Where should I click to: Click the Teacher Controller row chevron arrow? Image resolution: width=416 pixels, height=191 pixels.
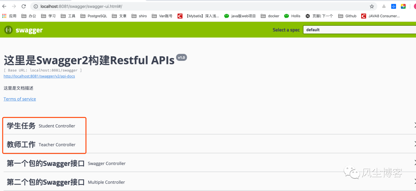pyautogui.click(x=415, y=144)
